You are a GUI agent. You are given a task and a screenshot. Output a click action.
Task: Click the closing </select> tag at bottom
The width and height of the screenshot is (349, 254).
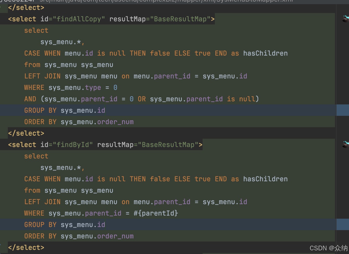tap(26, 247)
